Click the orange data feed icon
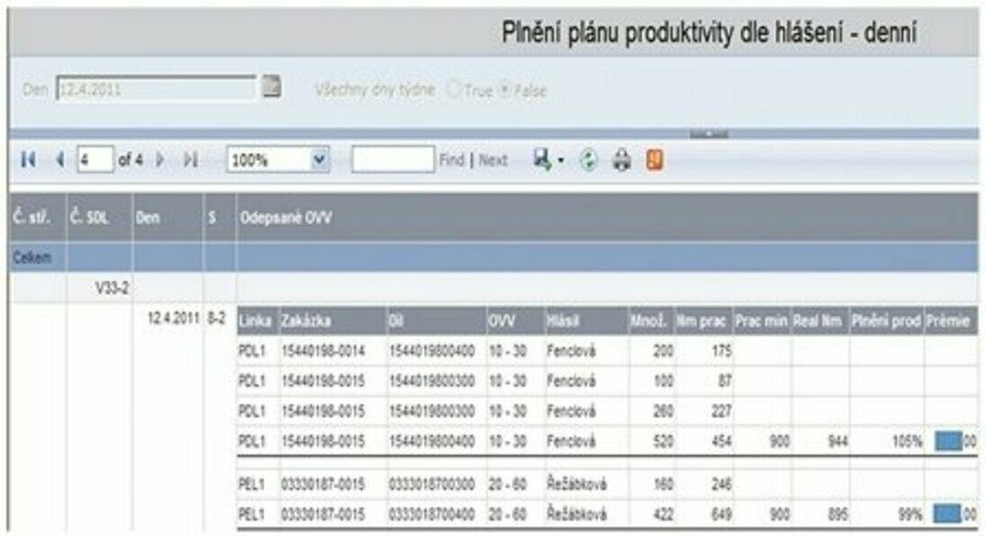Viewport: 985px width, 536px height. tap(654, 161)
